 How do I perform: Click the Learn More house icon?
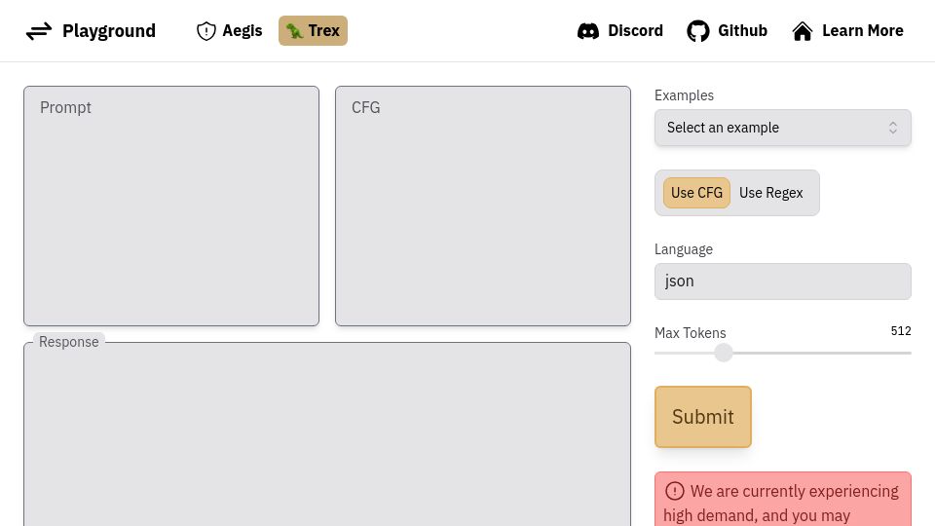(x=803, y=31)
